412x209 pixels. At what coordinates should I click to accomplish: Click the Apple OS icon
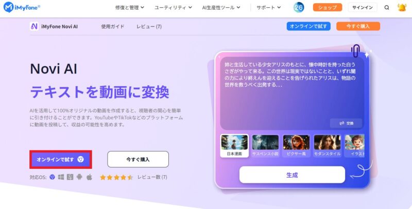point(89,177)
